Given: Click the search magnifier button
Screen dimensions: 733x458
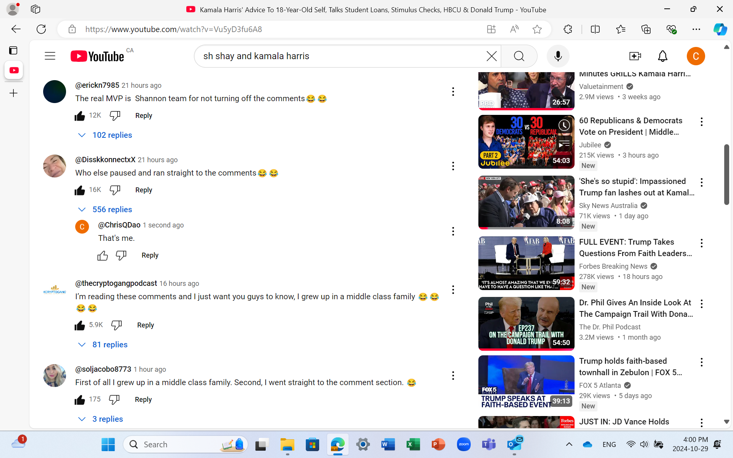Looking at the screenshot, I should pos(519,56).
